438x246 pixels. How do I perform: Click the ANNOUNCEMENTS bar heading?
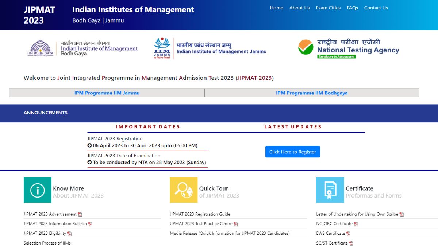coord(46,113)
